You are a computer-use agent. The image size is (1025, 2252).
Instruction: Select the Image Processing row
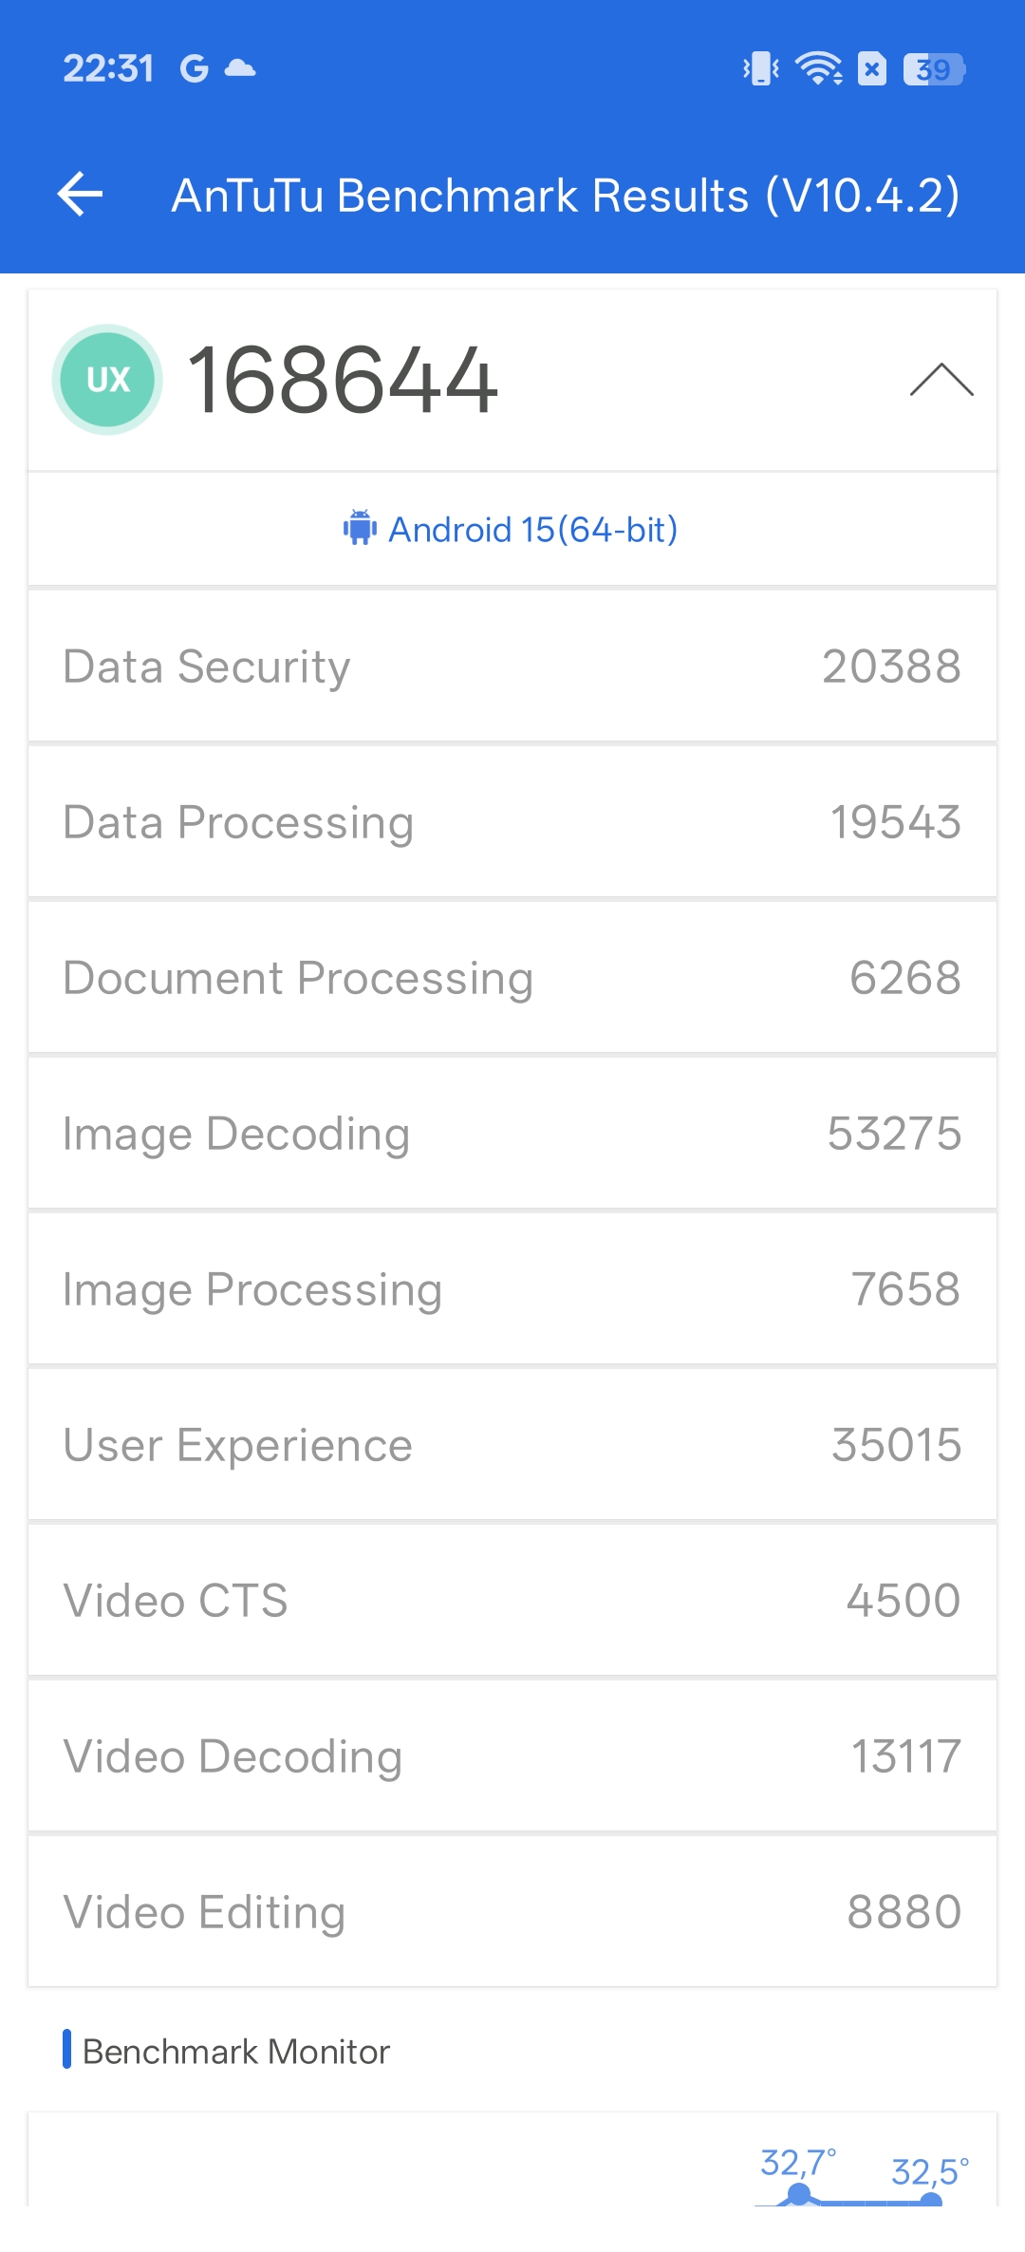(512, 1289)
